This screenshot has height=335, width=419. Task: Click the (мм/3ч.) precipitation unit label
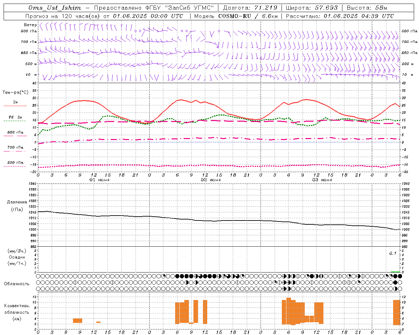pyautogui.click(x=17, y=251)
